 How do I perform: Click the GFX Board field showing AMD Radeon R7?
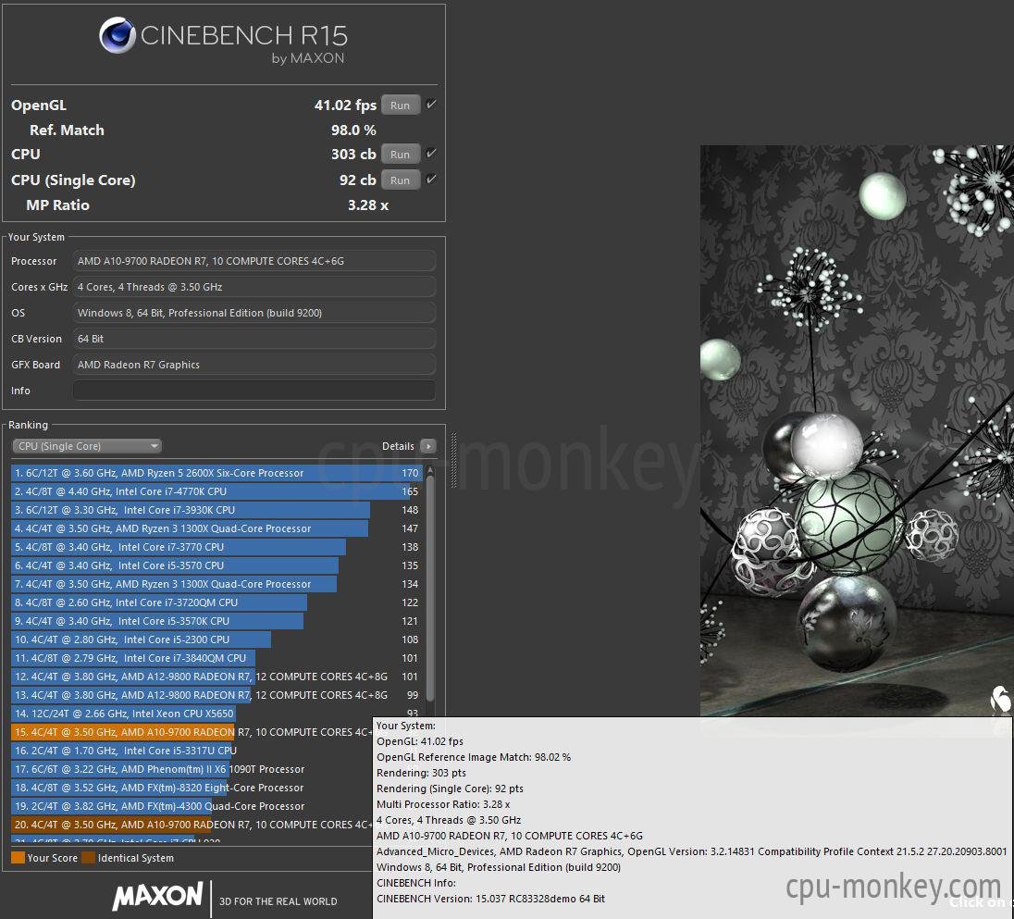(x=253, y=365)
